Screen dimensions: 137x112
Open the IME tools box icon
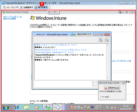click(89, 107)
